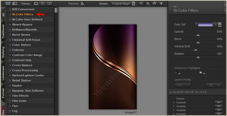Expand the Shadows / Highlights section
227x116 pixels.
pos(221,68)
